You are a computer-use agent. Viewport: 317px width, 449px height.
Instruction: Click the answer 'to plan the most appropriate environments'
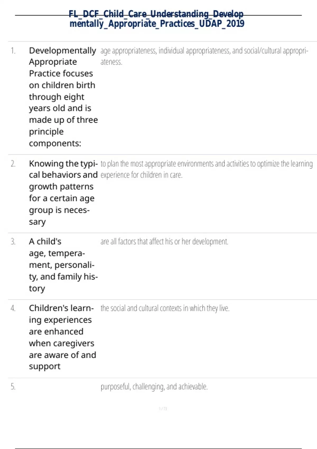[206, 164]
